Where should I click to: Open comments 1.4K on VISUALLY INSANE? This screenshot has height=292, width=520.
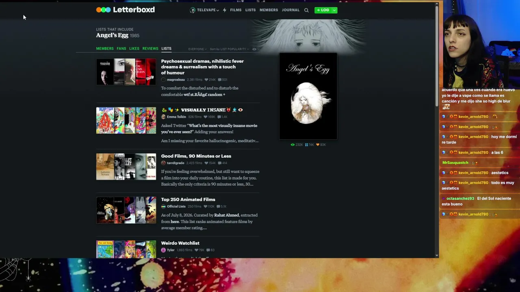tap(223, 117)
